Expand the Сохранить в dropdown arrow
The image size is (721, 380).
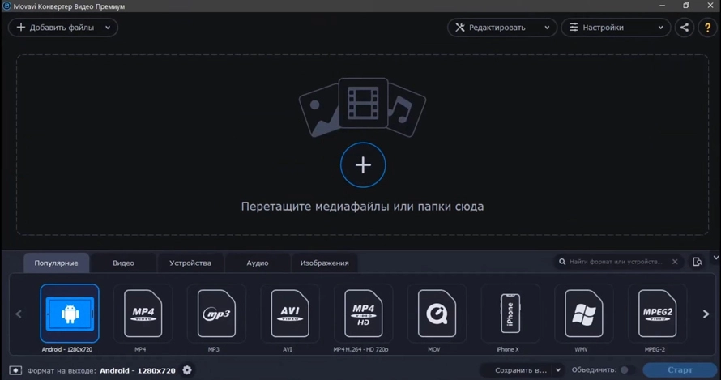[558, 370]
